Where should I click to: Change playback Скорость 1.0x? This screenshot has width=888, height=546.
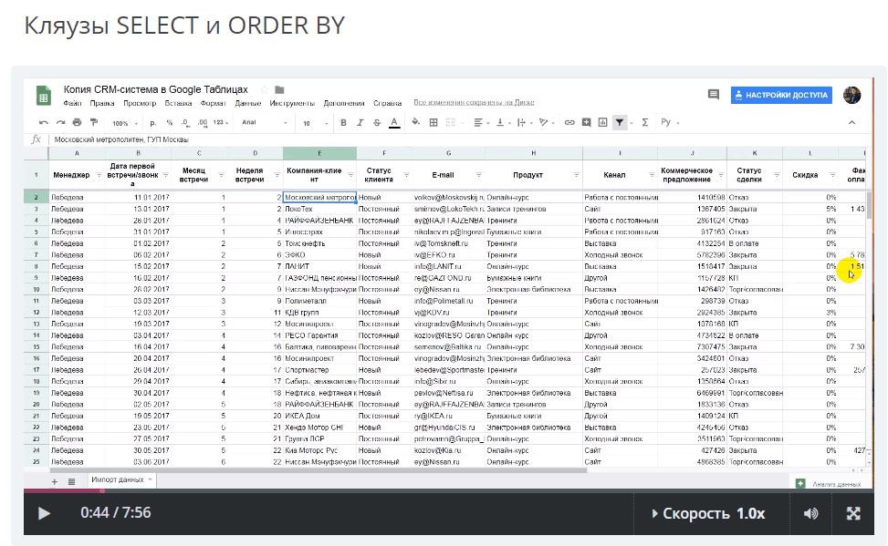coord(708,514)
